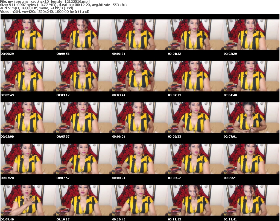
Task: Select the time label 00:02:20
Action: point(230,54)
